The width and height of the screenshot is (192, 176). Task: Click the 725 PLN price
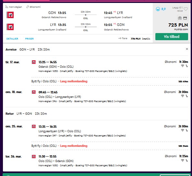click(178, 25)
